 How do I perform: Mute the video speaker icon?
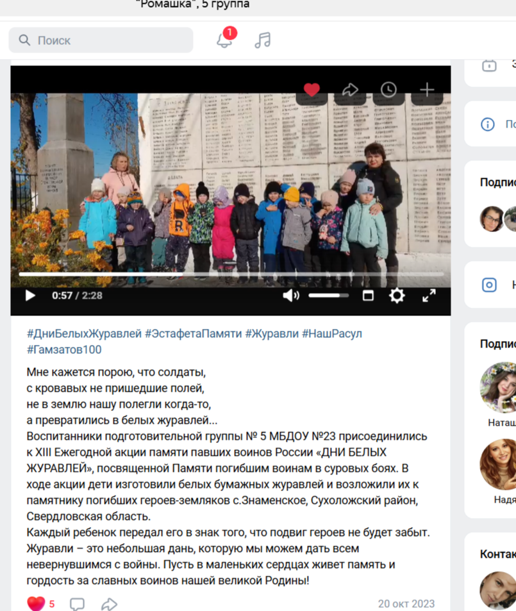(291, 296)
